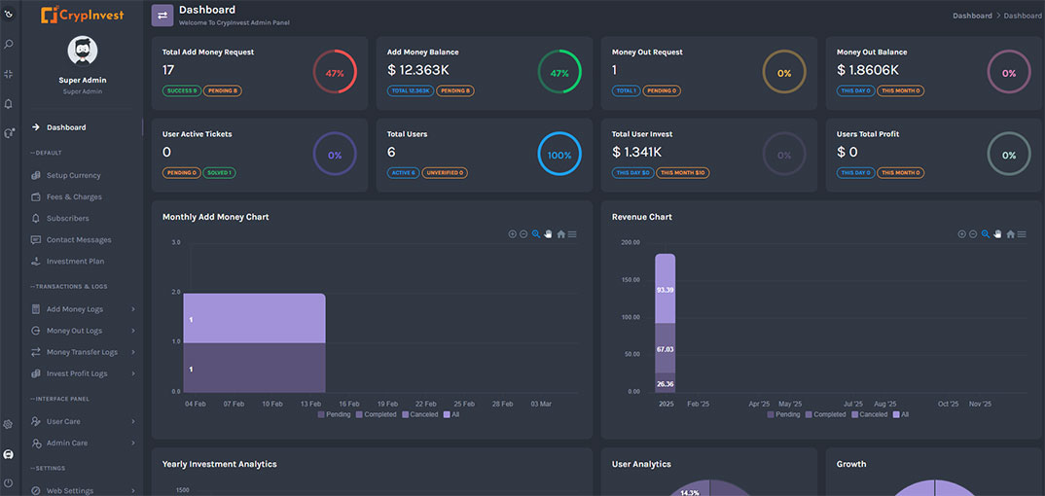Click the CrypInvest logo
The width and height of the screenshot is (1045, 496).
coord(83,15)
